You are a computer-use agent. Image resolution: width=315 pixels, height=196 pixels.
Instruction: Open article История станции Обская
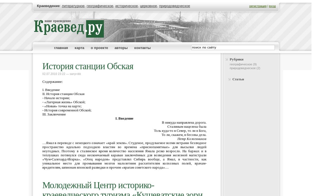coord(88,66)
